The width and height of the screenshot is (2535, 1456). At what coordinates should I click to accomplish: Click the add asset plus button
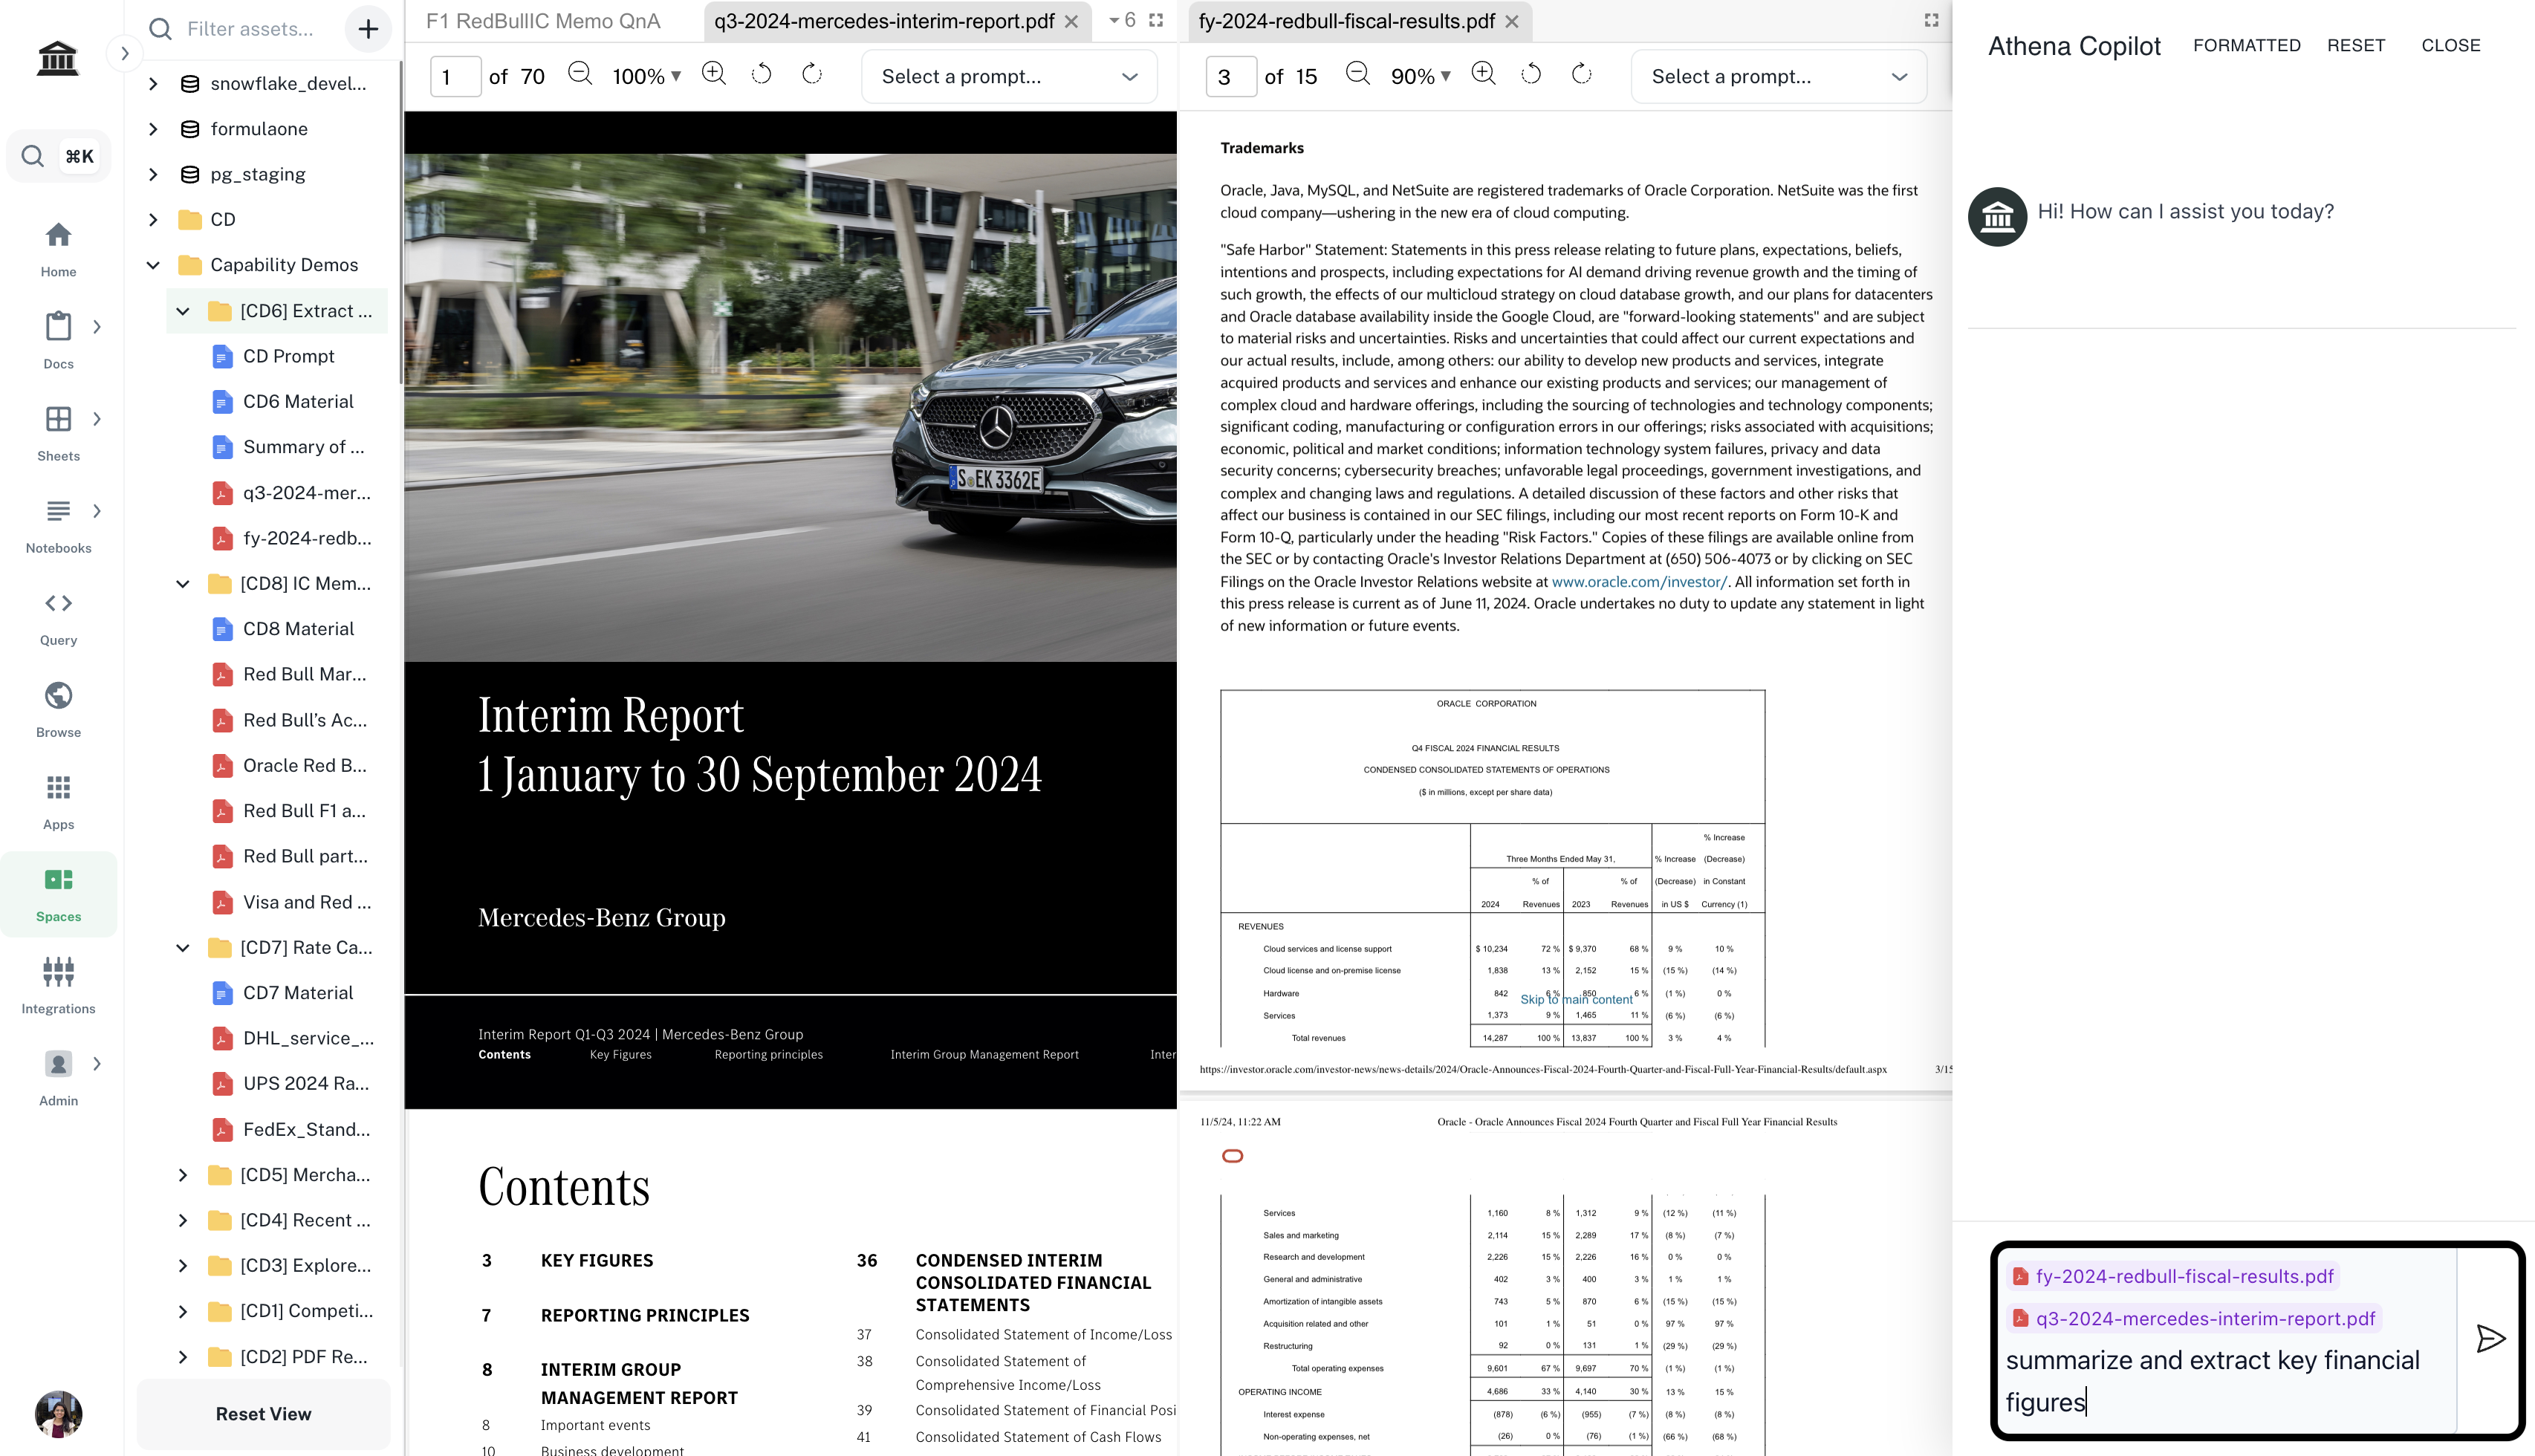click(368, 29)
